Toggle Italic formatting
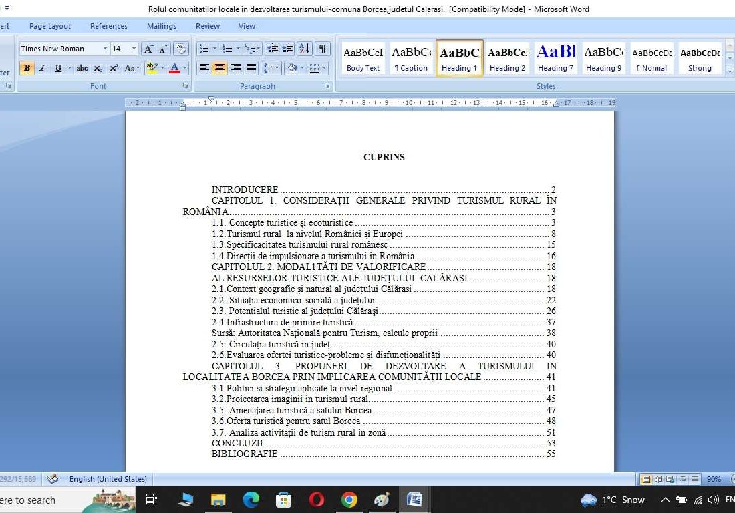The height and width of the screenshot is (513, 735). [42, 68]
